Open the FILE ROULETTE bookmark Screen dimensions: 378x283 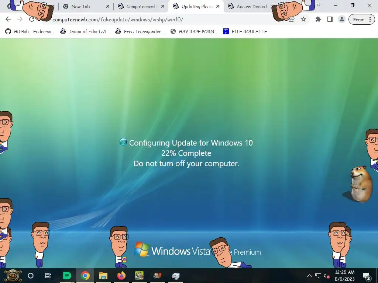245,32
